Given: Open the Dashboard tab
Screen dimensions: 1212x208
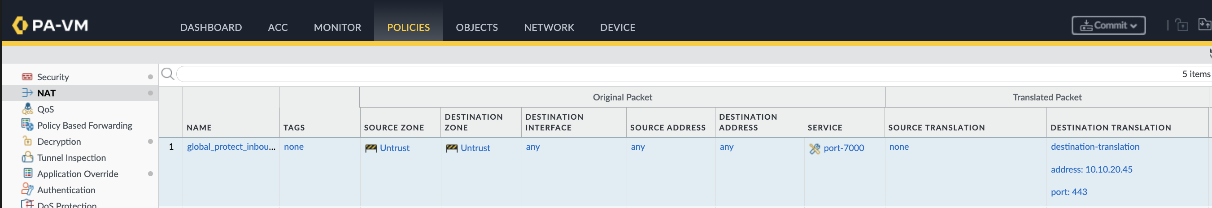Looking at the screenshot, I should coord(211,27).
